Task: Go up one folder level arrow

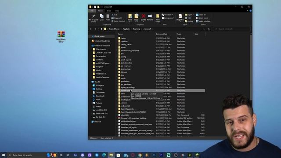Action: click(101, 29)
